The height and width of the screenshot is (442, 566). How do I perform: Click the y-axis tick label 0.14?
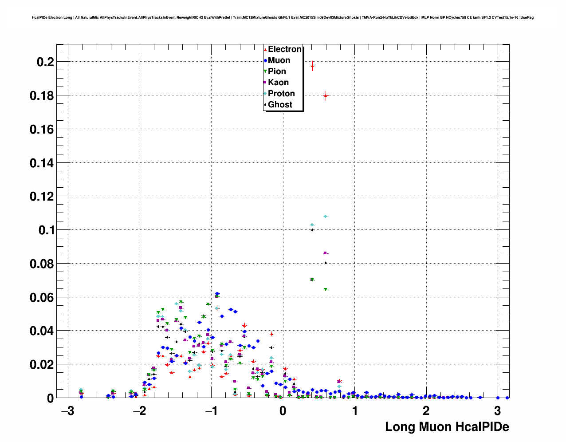(x=42, y=163)
